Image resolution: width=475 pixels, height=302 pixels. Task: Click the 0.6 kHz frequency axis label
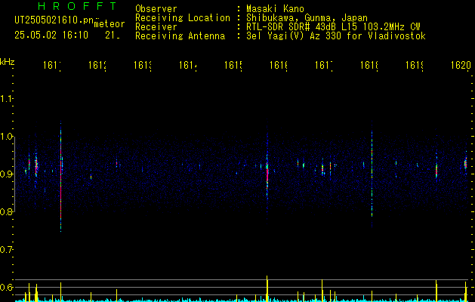pyautogui.click(x=6, y=287)
